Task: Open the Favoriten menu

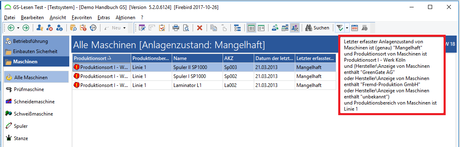Action: tap(82, 18)
